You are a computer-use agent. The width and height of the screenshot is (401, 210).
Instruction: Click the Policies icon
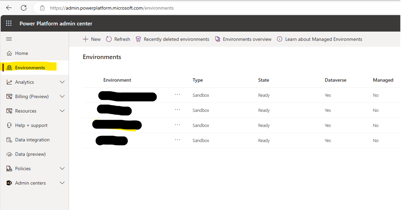[9, 168]
